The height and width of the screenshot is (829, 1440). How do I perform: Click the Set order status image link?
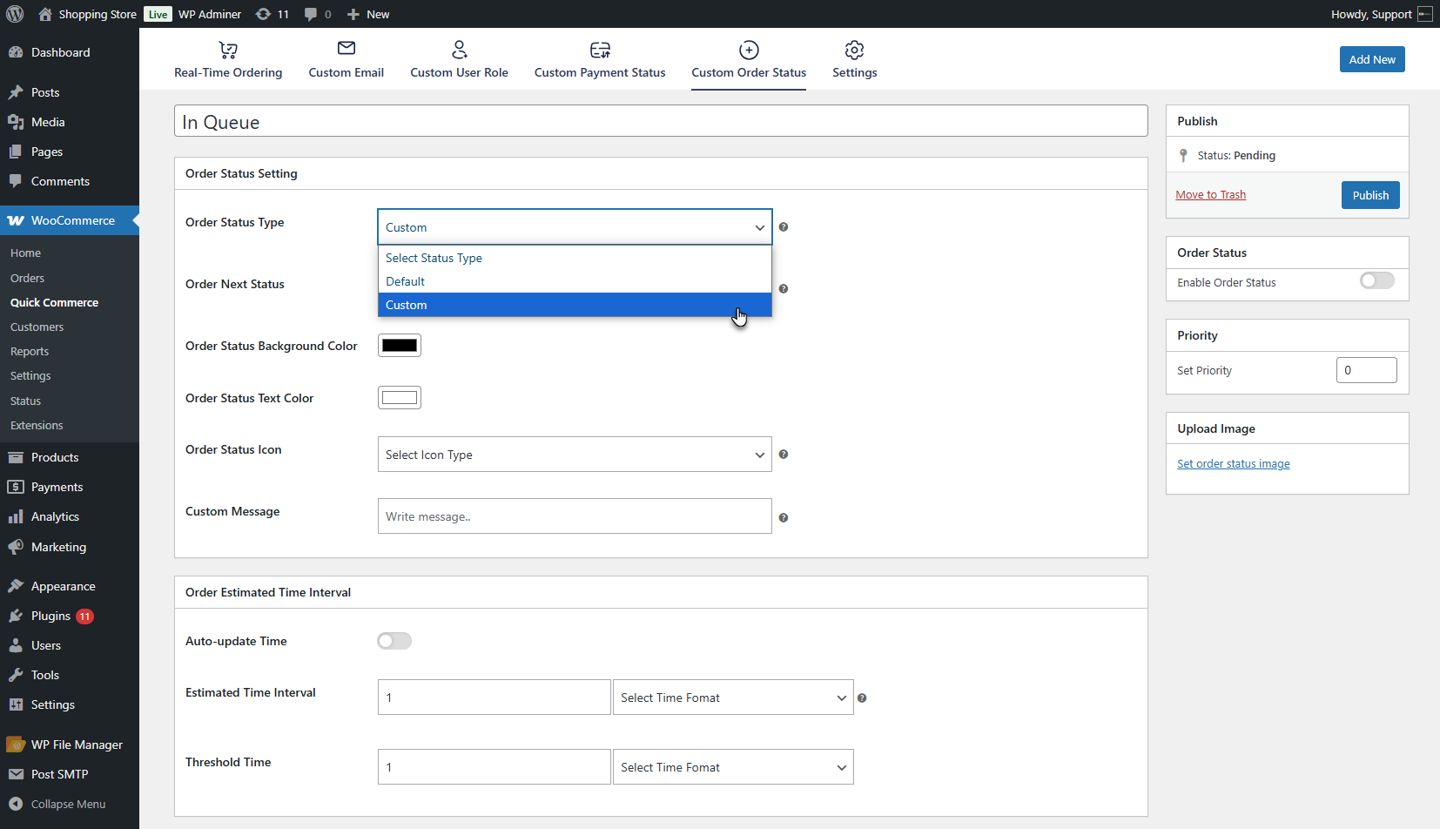(1233, 464)
